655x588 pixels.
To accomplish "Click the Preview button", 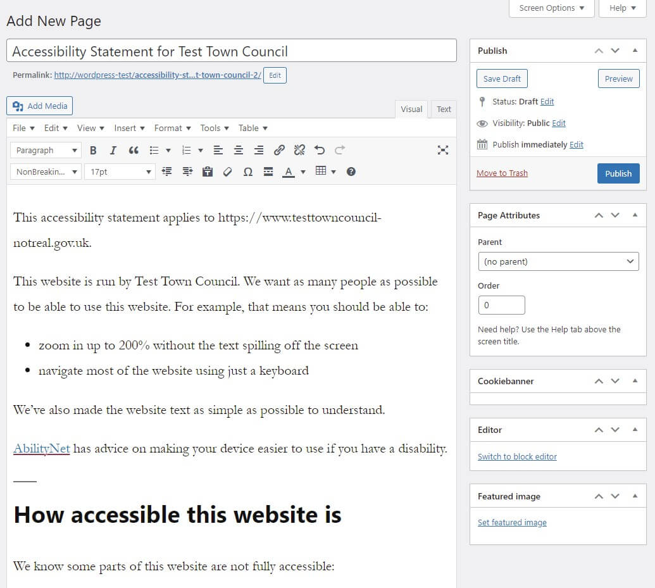I will click(619, 78).
